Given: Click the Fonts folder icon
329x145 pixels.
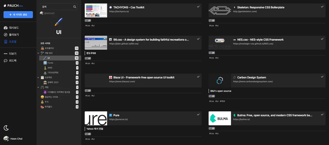Looking at the screenshot, I should (x=45, y=63).
